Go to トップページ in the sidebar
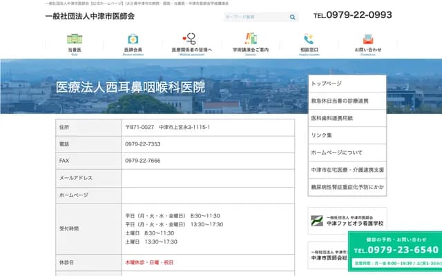 pyautogui.click(x=347, y=83)
